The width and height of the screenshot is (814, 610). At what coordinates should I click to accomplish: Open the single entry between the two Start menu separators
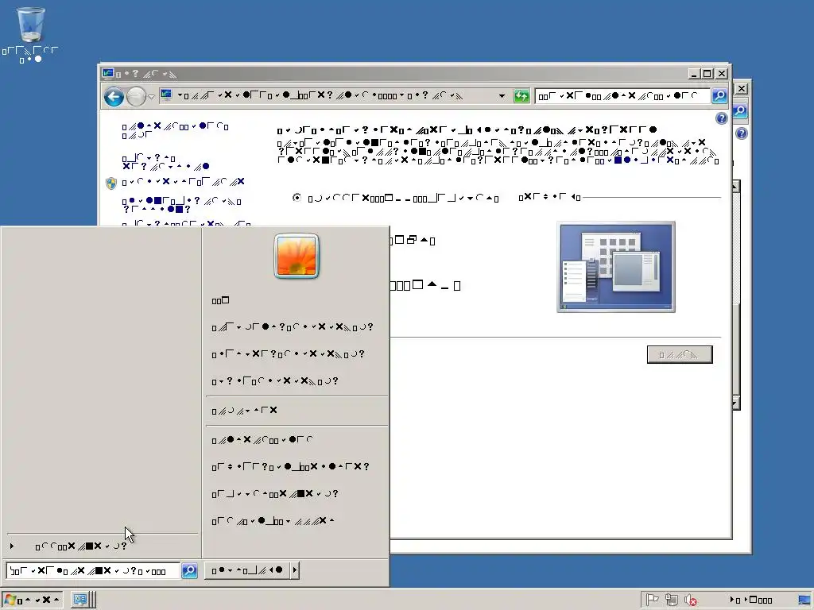click(245, 411)
